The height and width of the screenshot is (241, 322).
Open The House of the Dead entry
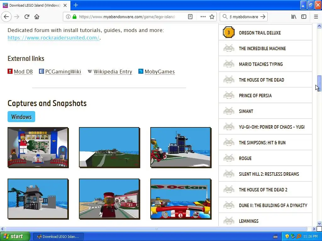point(261,80)
